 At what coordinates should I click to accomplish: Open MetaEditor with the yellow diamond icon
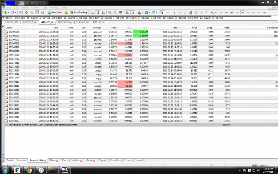66,12
